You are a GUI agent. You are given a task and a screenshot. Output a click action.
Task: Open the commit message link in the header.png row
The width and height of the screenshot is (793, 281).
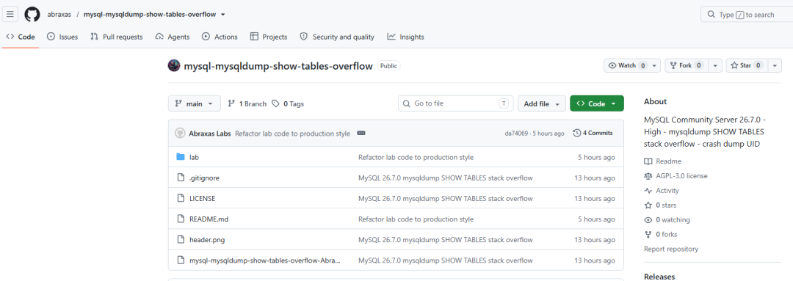coord(445,240)
